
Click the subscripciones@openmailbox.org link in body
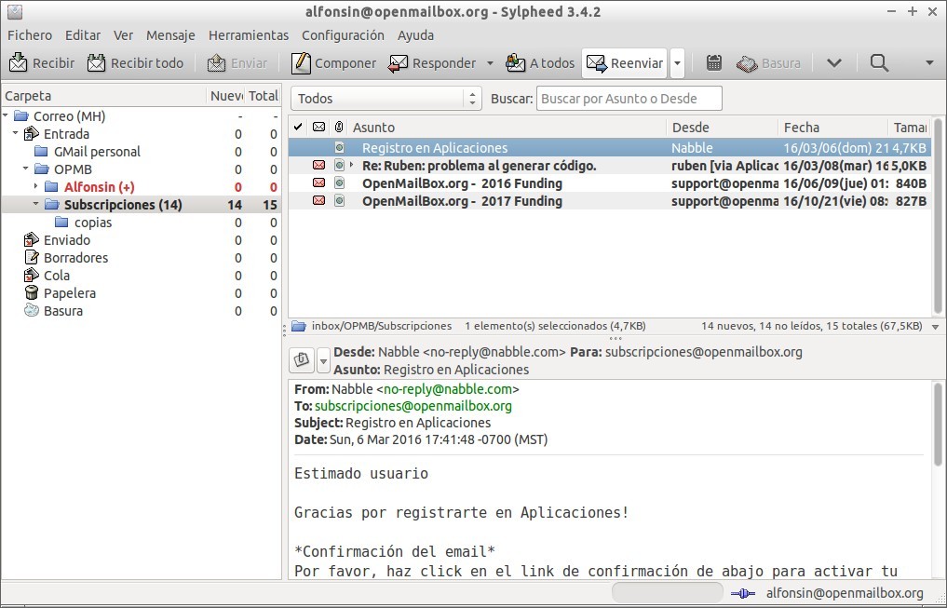pos(413,406)
